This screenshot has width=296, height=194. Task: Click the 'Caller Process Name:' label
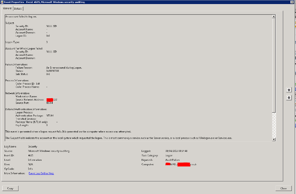[x=27, y=87]
